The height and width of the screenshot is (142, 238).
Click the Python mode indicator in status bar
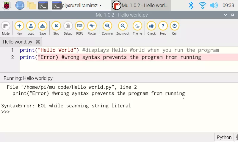point(224,137)
